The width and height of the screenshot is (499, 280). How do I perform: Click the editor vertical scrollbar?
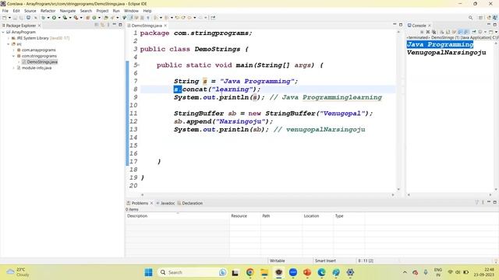click(398, 111)
